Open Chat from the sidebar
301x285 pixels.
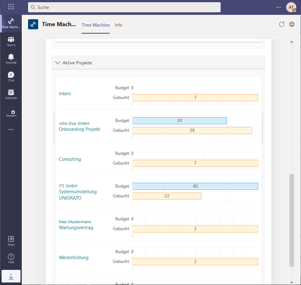click(x=11, y=77)
